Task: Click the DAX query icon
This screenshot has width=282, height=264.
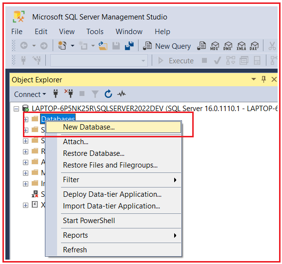Action: (x=254, y=46)
